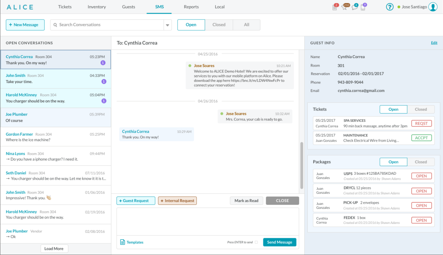443x255 pixels.
Task: Click Load More under open conversations
Action: pyautogui.click(x=54, y=249)
